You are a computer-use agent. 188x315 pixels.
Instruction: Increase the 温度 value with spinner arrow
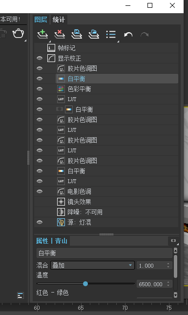[x=168, y=282]
